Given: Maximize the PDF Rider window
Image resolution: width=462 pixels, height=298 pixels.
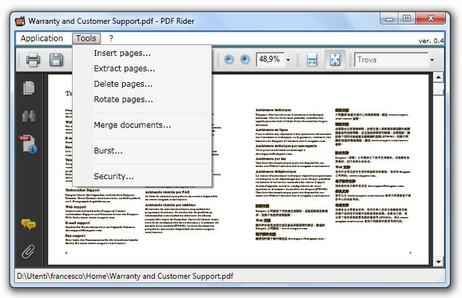Looking at the screenshot, I should 406,18.
